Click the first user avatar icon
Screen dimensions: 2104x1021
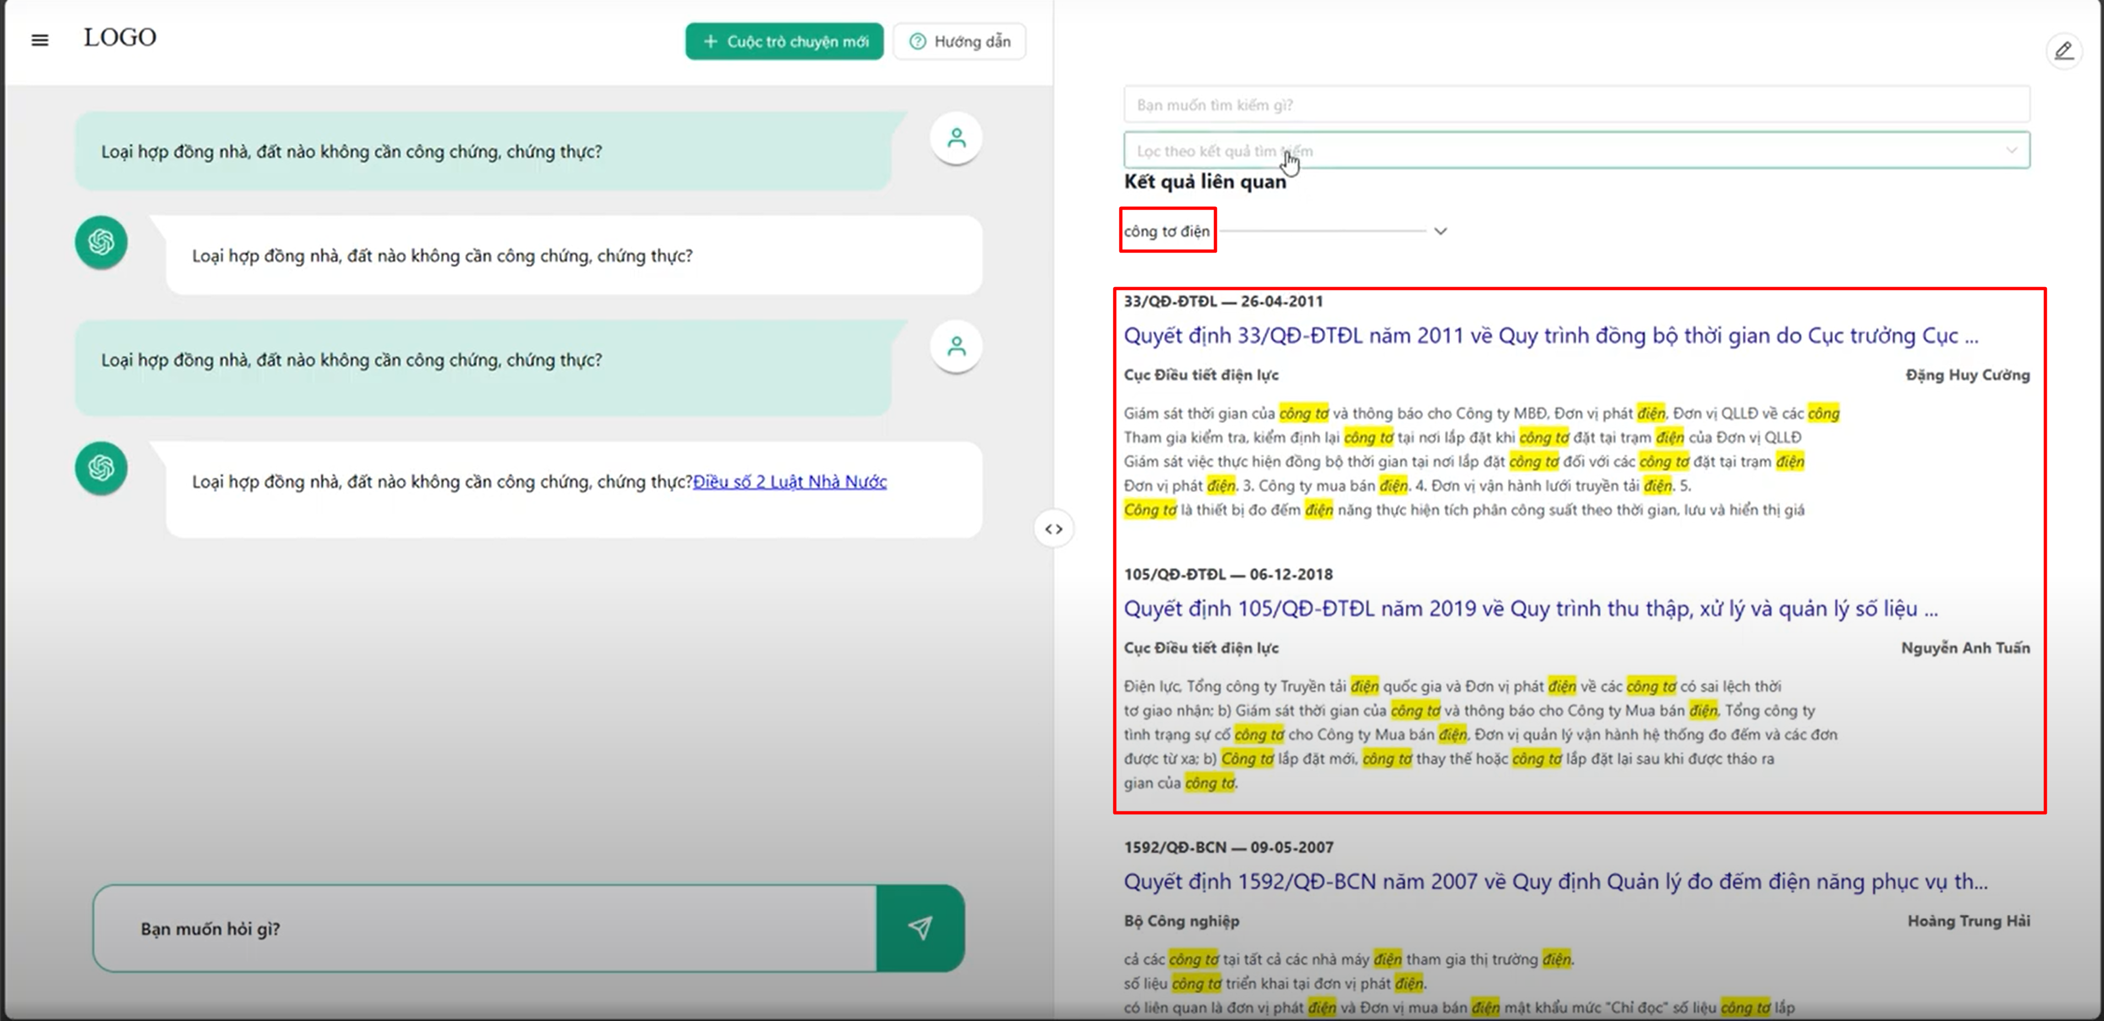[x=955, y=138]
